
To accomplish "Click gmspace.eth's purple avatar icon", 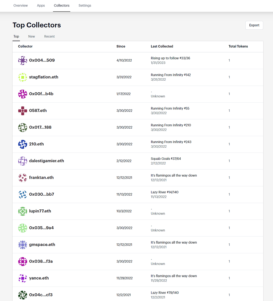I will 22,245.
